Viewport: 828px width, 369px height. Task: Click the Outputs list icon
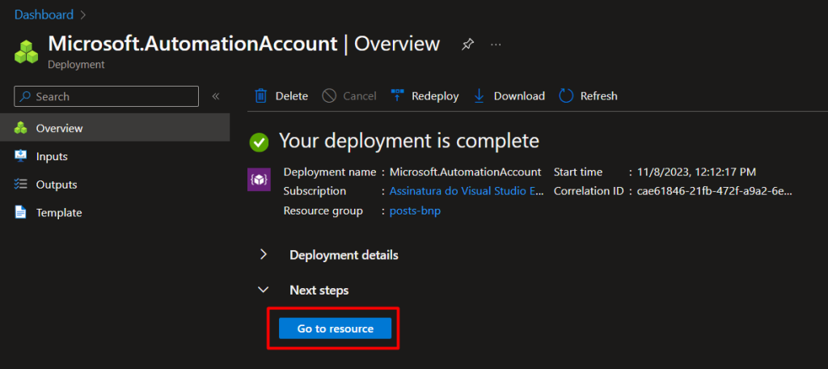[x=21, y=184]
